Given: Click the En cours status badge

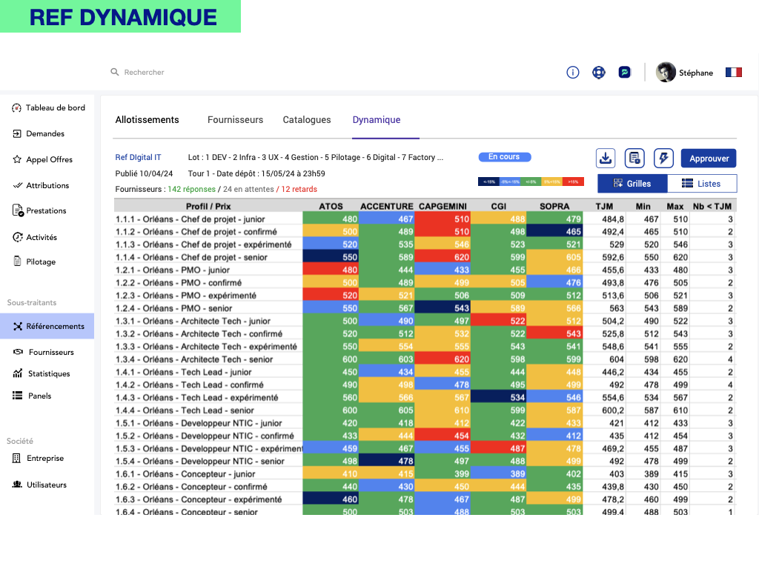Looking at the screenshot, I should [x=504, y=157].
